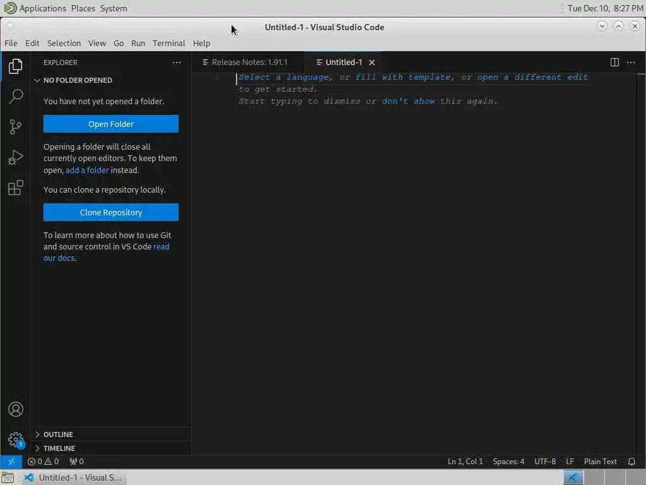Click "don't show" link in editor hint

(x=408, y=101)
